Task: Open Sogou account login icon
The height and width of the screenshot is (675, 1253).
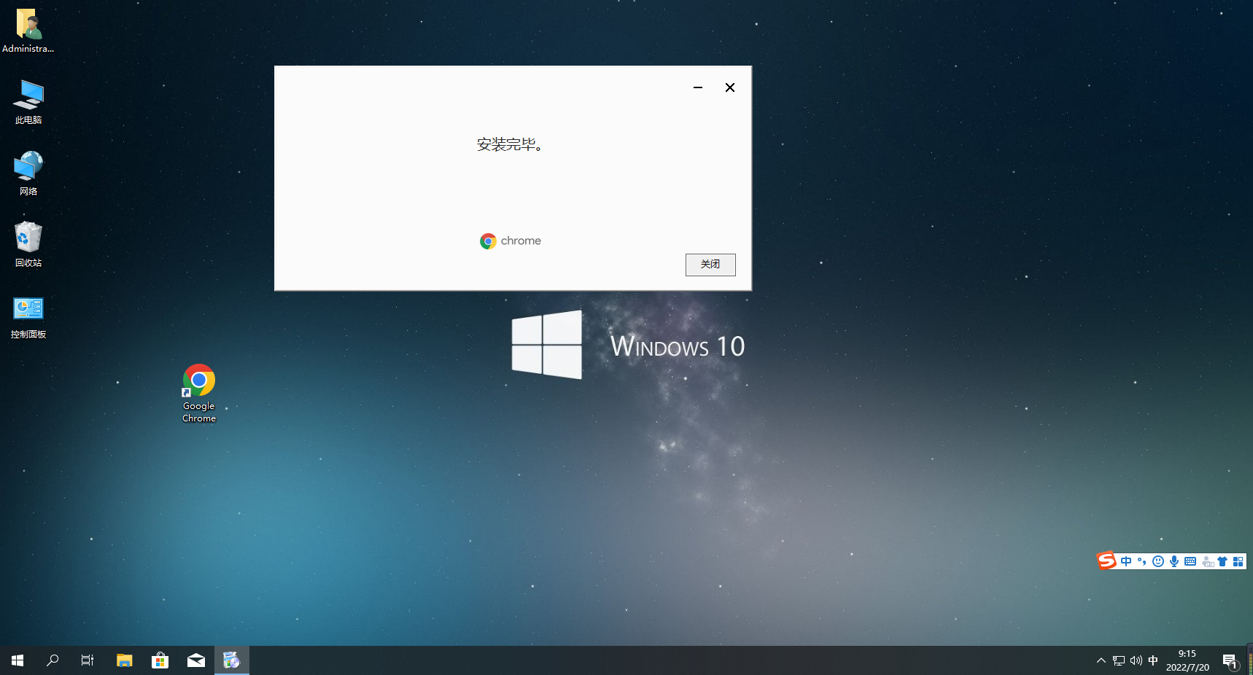Action: coord(1208,561)
